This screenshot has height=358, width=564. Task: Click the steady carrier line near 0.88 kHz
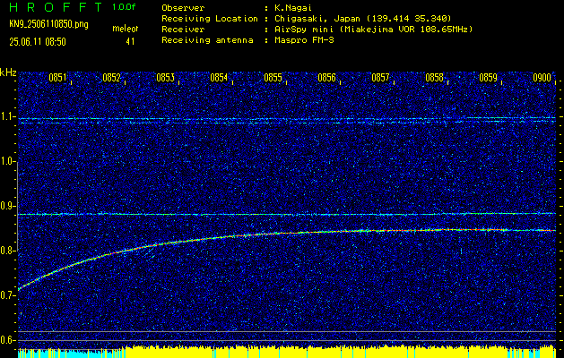287,215
